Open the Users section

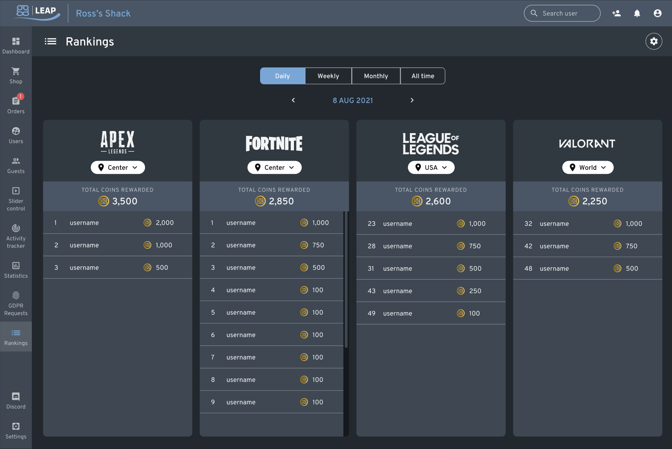16,134
